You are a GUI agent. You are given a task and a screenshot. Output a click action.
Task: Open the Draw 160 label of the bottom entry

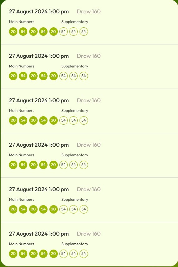(x=89, y=234)
